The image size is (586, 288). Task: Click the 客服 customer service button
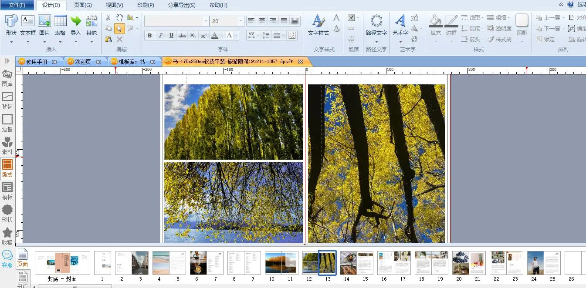7,259
